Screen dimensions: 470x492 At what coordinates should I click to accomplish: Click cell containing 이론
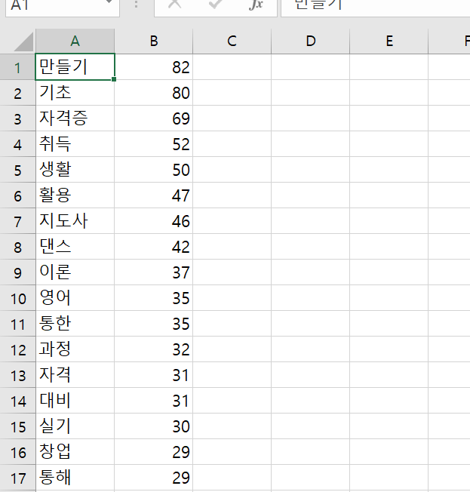point(75,272)
